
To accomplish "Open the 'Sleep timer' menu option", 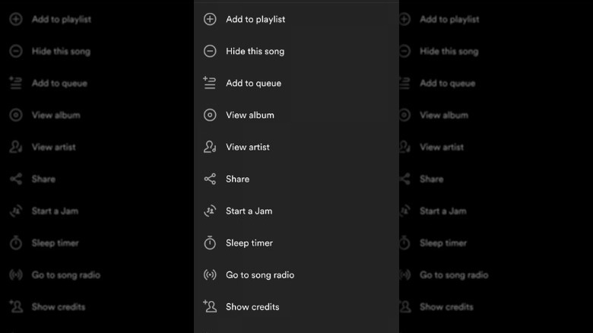I will click(249, 243).
